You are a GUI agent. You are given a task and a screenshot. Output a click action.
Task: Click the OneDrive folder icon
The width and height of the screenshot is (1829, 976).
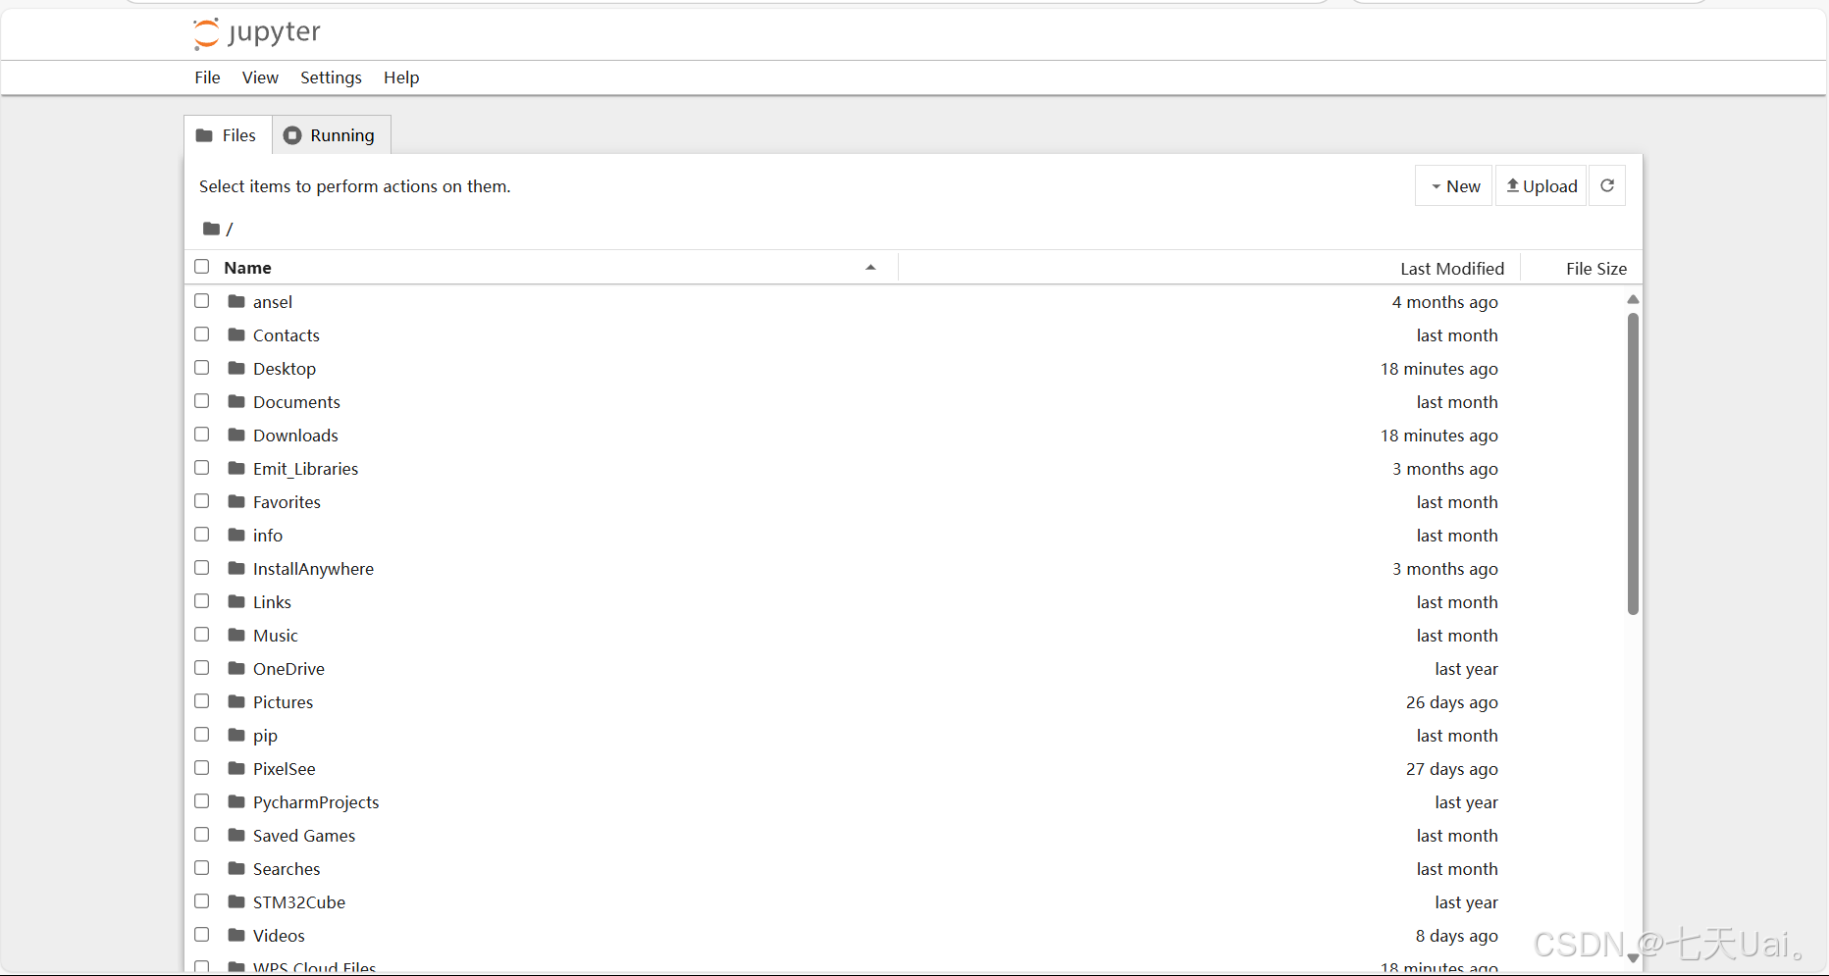[x=236, y=668]
